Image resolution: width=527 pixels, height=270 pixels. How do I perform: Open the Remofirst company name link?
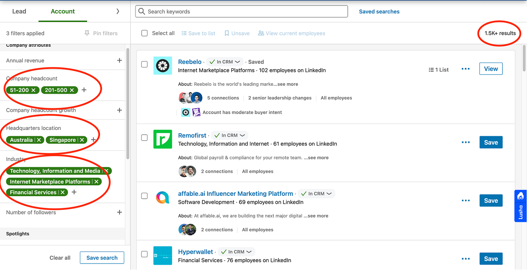click(x=192, y=135)
